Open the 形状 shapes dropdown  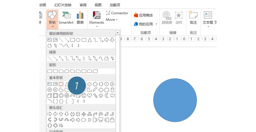[52, 19]
